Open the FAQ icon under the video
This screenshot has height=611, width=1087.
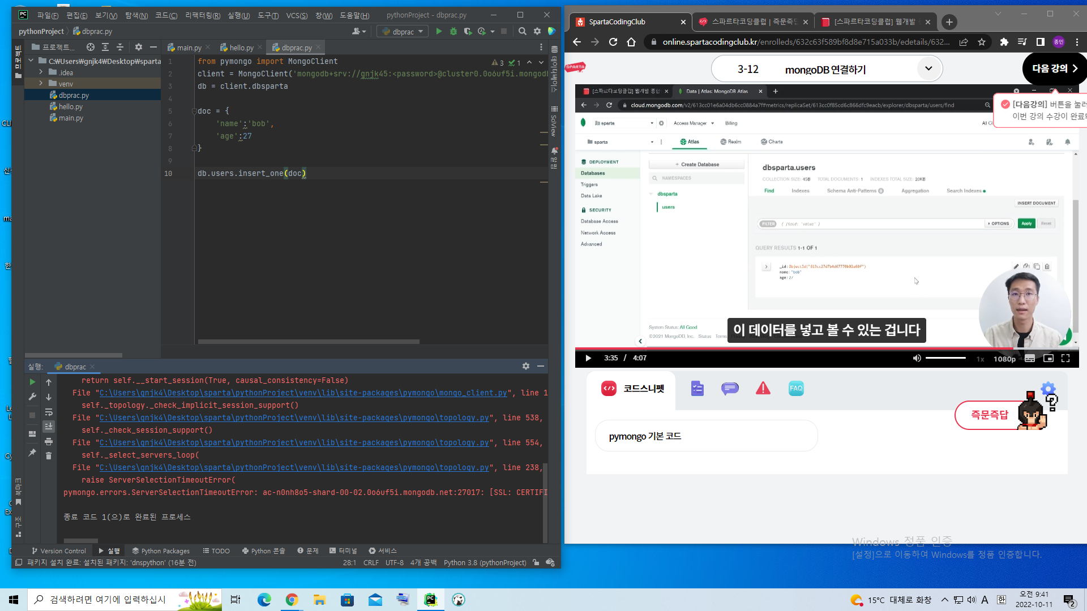click(x=796, y=389)
